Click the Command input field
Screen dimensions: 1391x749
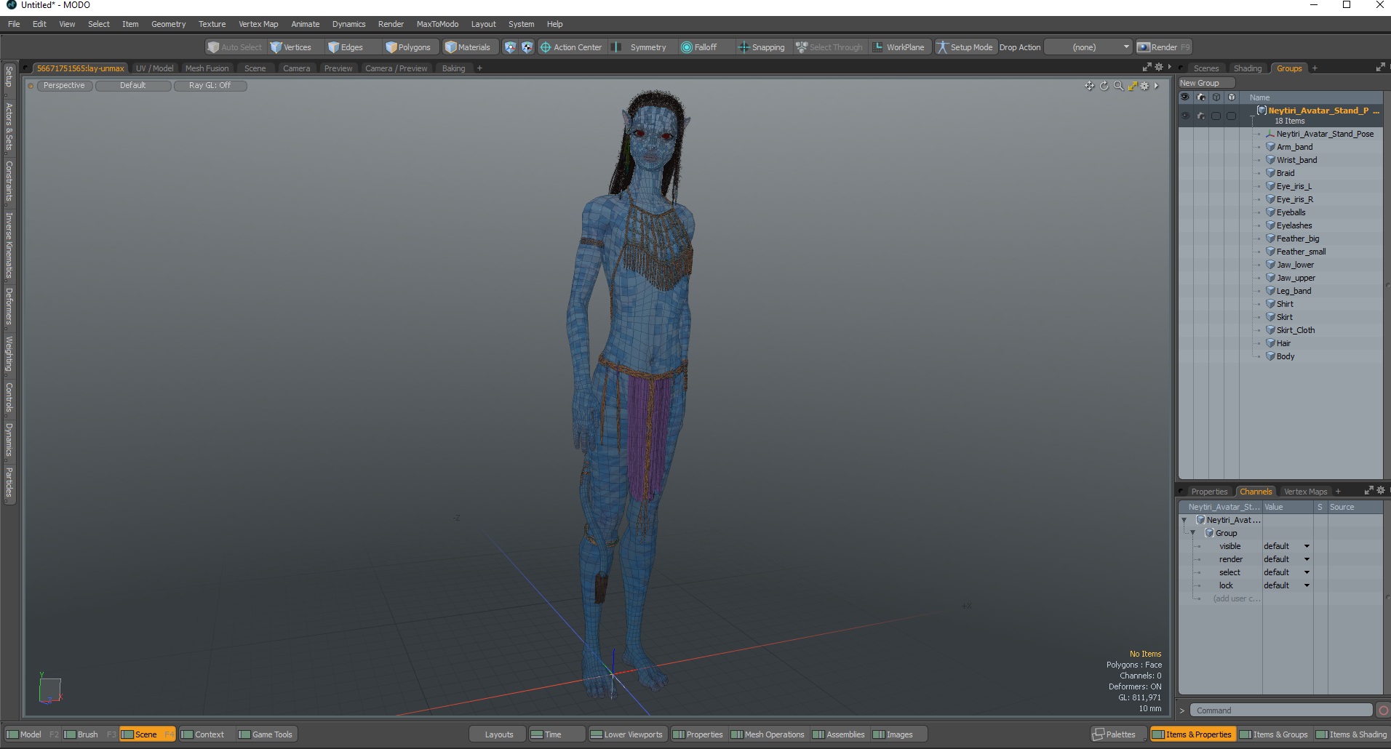click(1281, 710)
